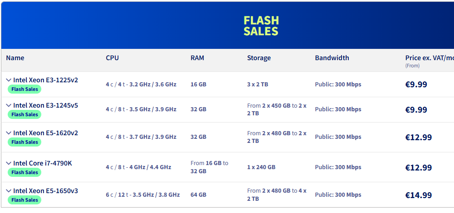Viewport: 454px width, 213px height.
Task: Click the Flash Sales badge under Core i7-4790K
Action: 24,172
